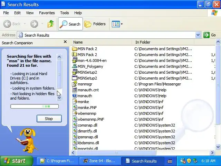The image size is (221, 166).
Task: Select the msn-4.6.0084-en installer icon
Action: click(75, 61)
